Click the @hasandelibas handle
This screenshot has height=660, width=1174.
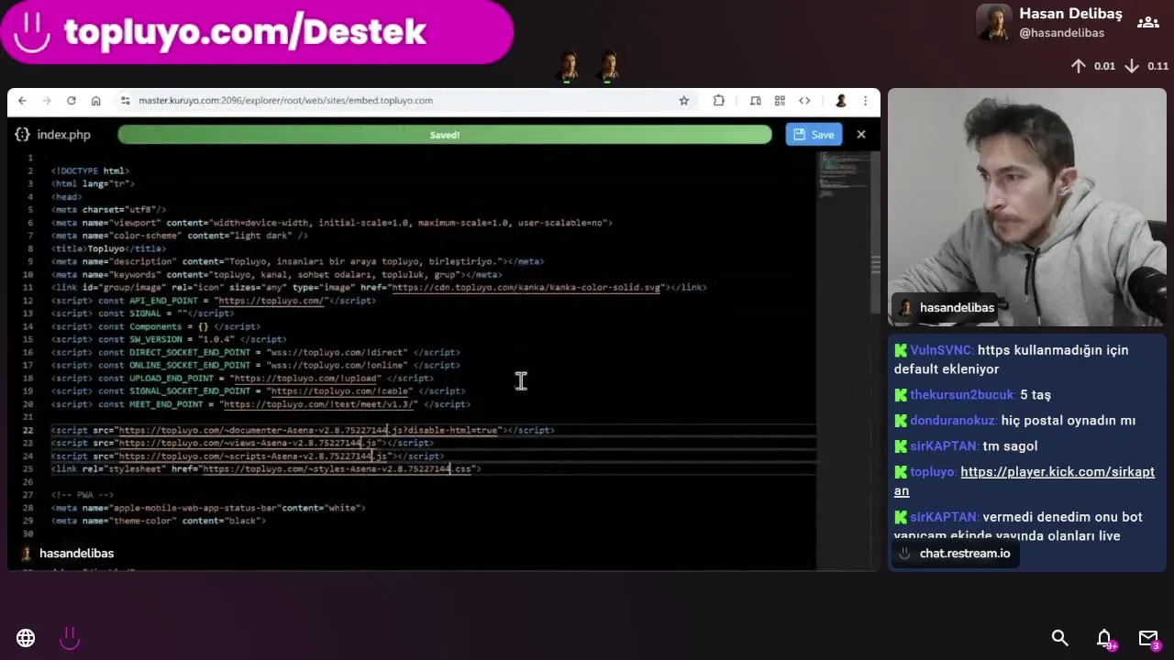(1061, 33)
